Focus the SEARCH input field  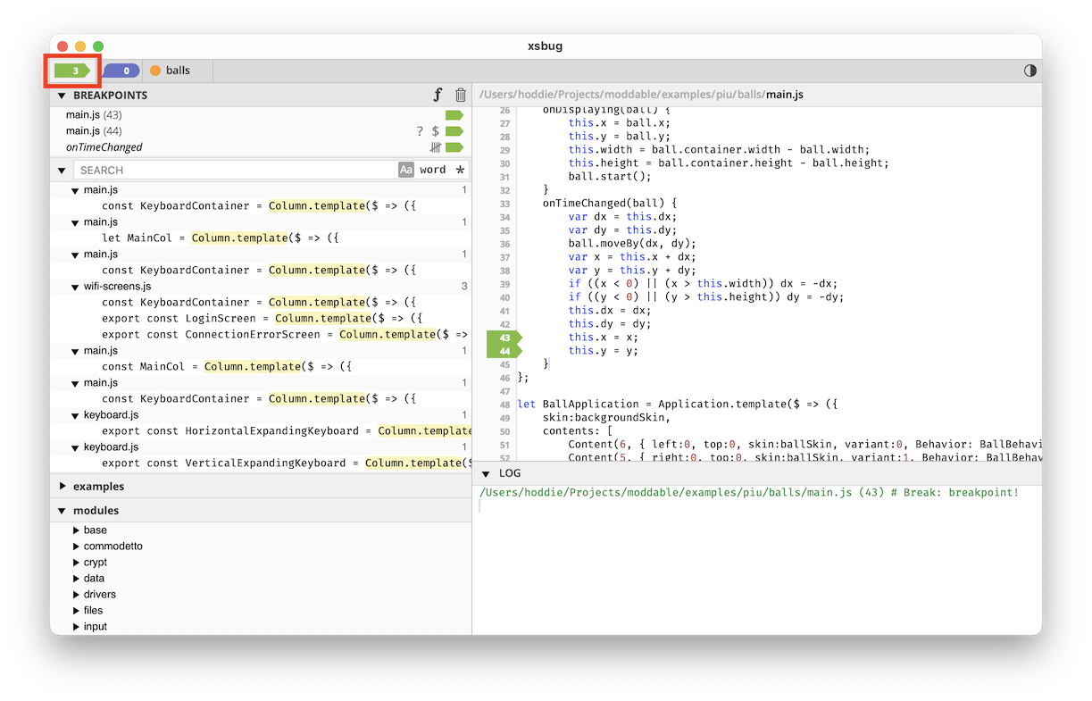pos(236,170)
